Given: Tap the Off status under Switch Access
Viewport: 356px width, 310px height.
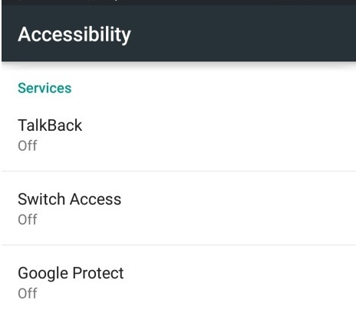Looking at the screenshot, I should (28, 219).
